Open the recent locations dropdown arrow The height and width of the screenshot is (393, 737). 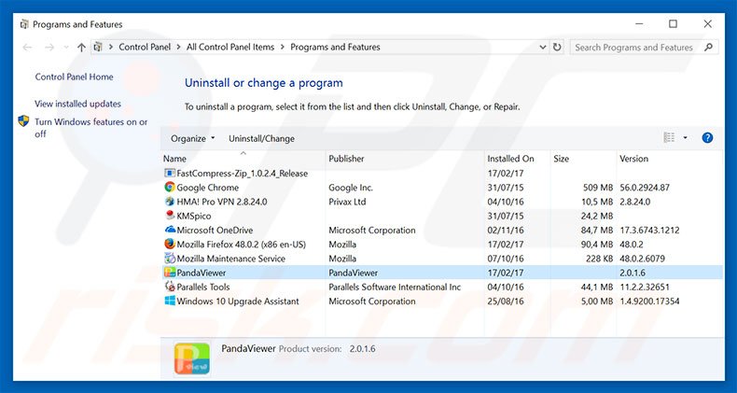point(66,48)
